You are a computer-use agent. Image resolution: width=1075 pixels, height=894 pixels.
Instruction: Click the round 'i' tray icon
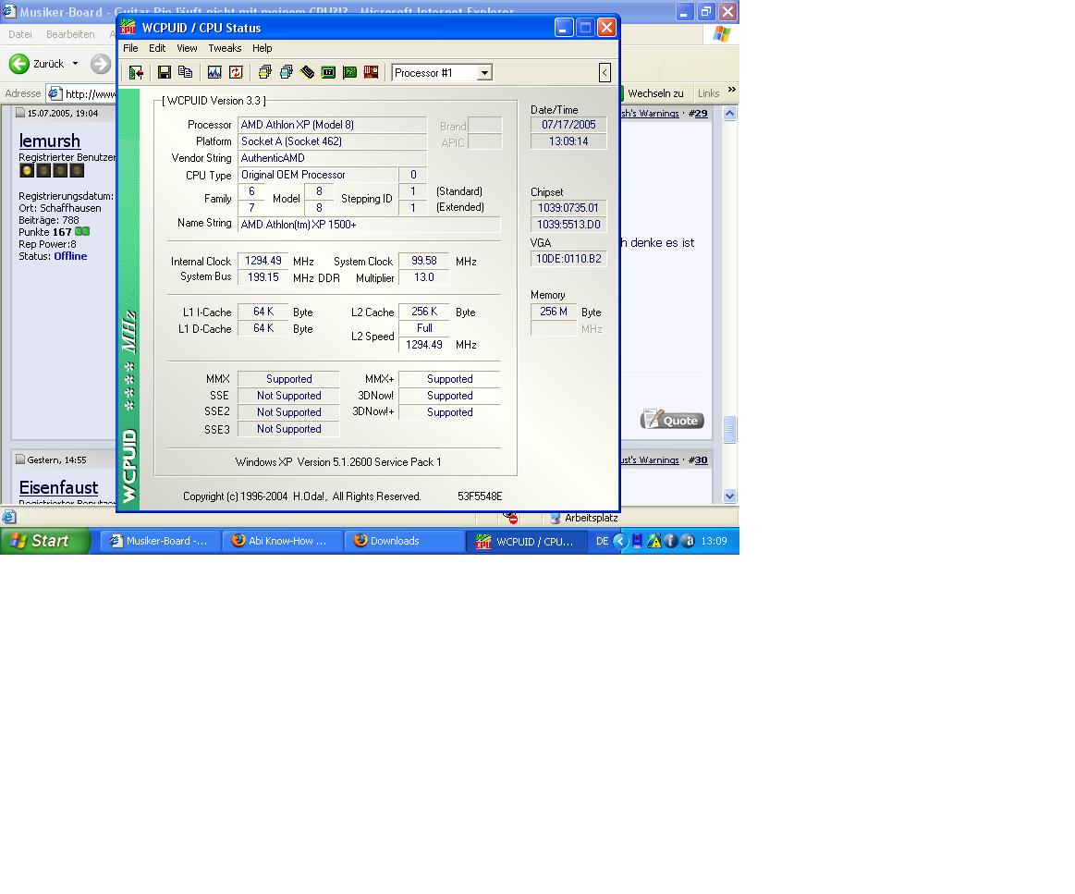point(671,541)
